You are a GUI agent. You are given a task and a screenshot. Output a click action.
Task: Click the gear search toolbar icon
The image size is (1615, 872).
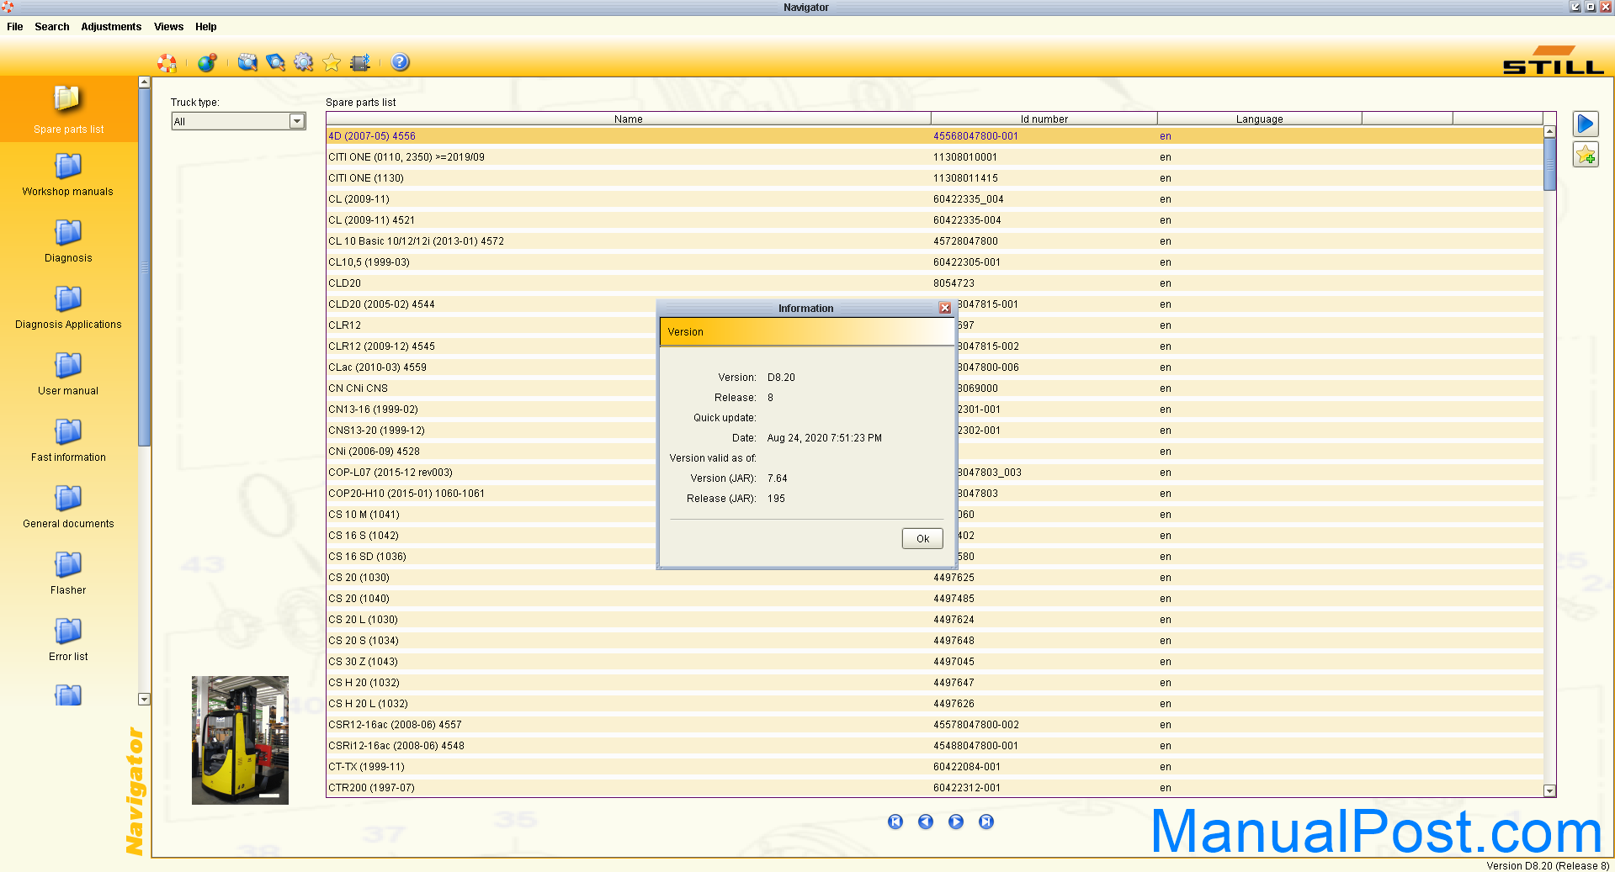pos(304,63)
